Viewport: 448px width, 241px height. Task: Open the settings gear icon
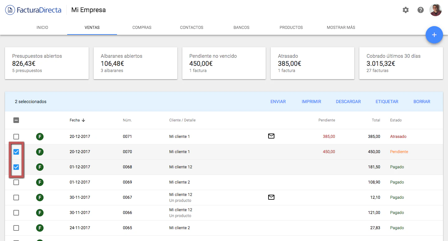[x=405, y=10]
